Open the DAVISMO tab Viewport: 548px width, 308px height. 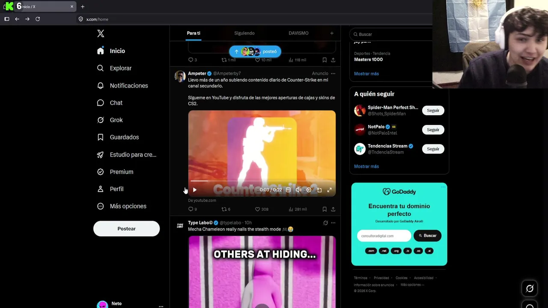298,33
